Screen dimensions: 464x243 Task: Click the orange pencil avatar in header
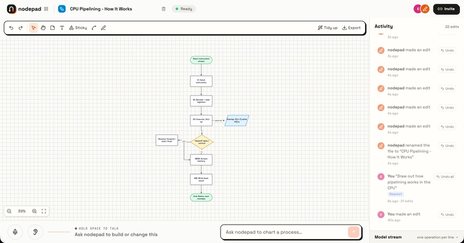425,9
